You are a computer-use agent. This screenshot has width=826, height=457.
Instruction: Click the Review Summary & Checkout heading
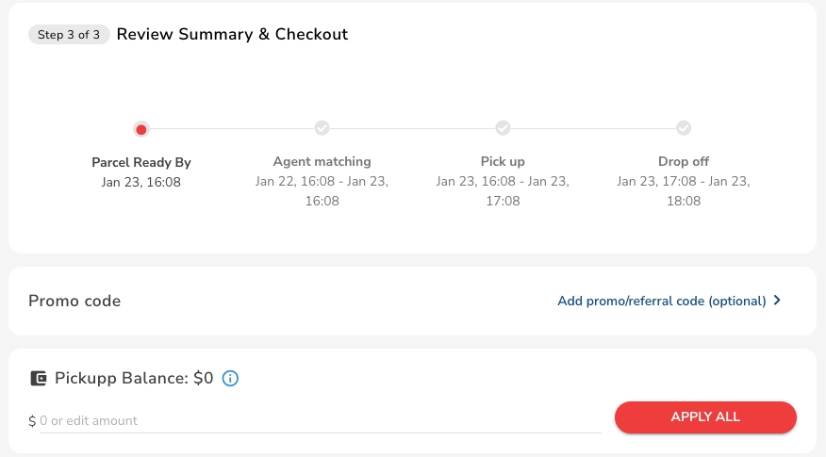pyautogui.click(x=232, y=35)
